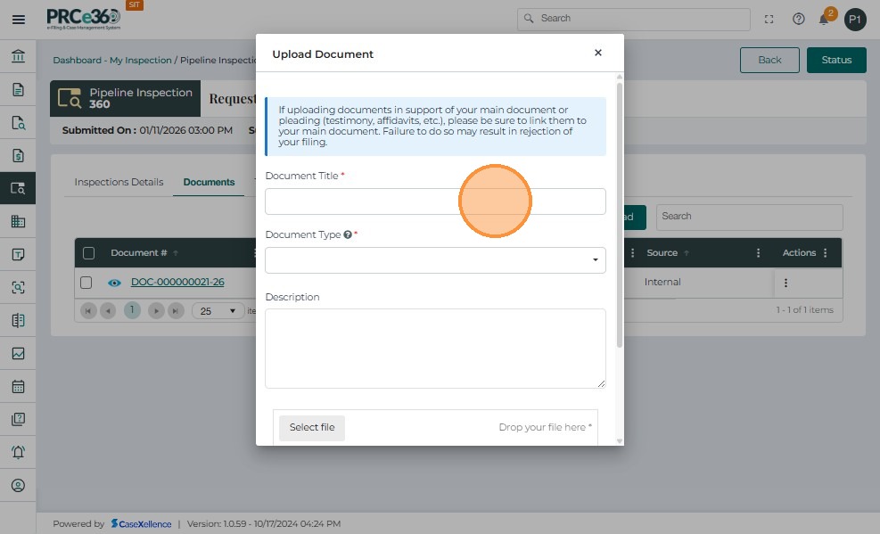Viewport: 880px width, 534px height.
Task: Click the Back button
Action: (x=769, y=60)
